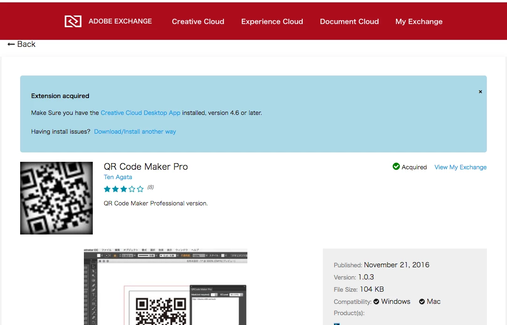Click the Extension acquired heading

(60, 96)
